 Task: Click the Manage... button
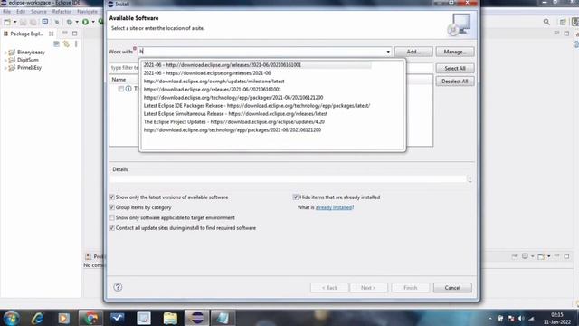tap(455, 52)
